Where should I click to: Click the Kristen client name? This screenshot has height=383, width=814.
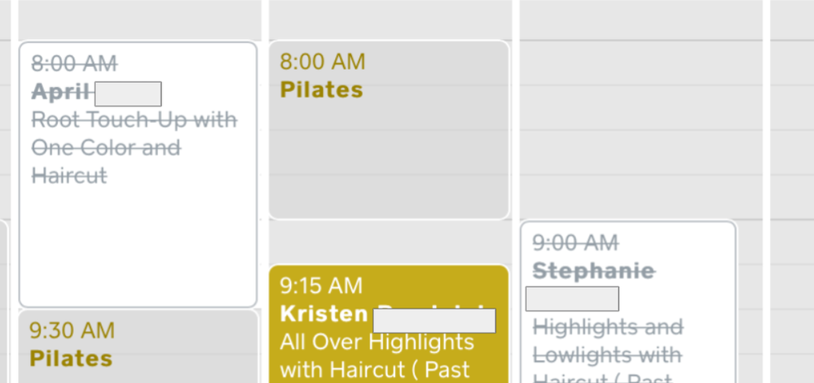point(323,314)
